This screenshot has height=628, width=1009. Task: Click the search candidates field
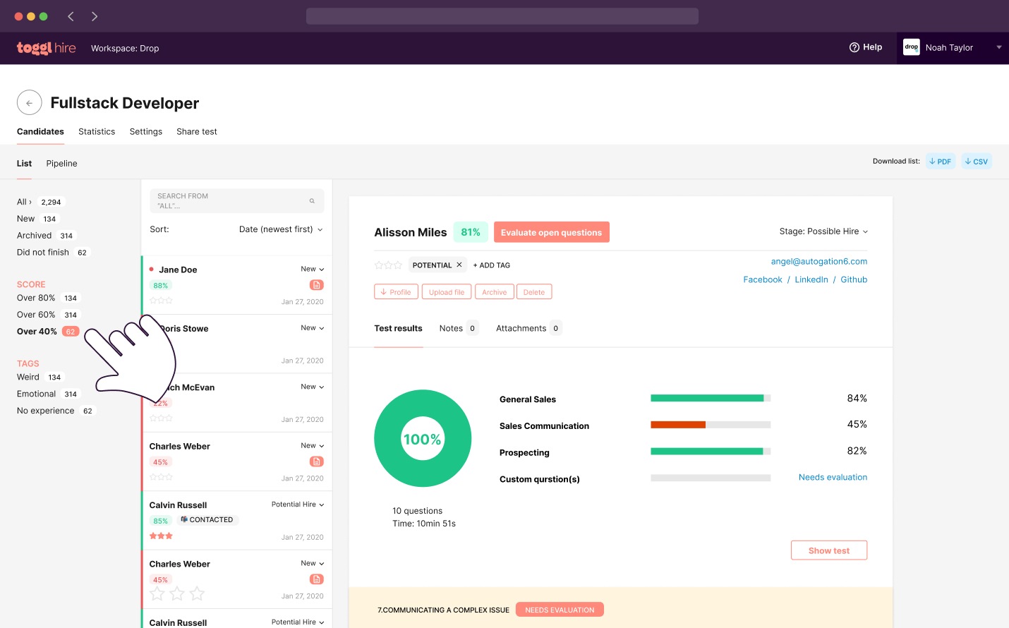coord(236,201)
